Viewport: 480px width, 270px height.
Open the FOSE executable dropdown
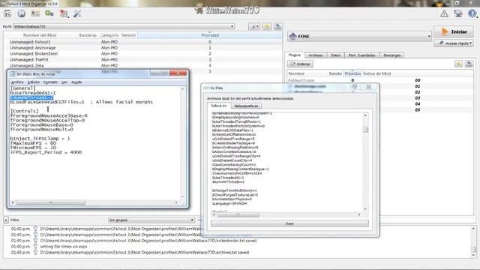coord(359,37)
